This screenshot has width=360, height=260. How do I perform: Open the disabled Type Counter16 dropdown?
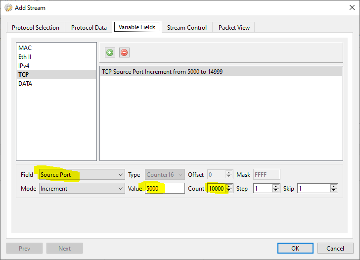click(165, 175)
